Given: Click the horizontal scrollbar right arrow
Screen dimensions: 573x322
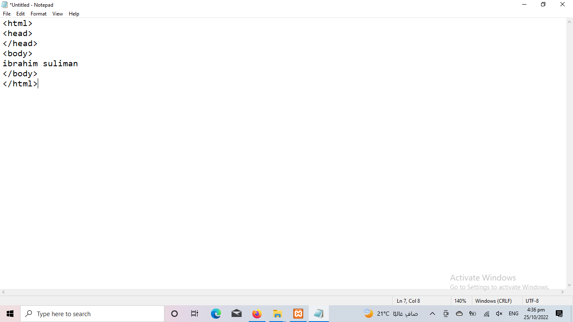Looking at the screenshot, I should click(x=563, y=292).
